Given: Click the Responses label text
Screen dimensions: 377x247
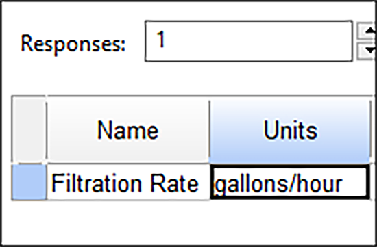Looking at the screenshot, I should point(73,44).
